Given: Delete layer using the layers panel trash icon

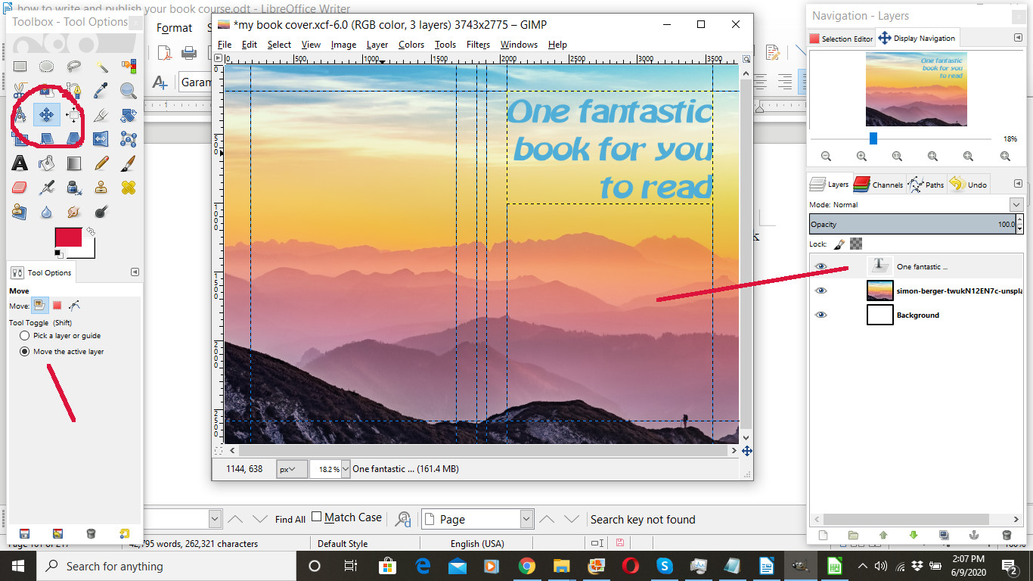Looking at the screenshot, I should [x=1007, y=535].
